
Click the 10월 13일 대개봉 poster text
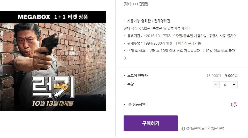pyautogui.click(x=53, y=103)
